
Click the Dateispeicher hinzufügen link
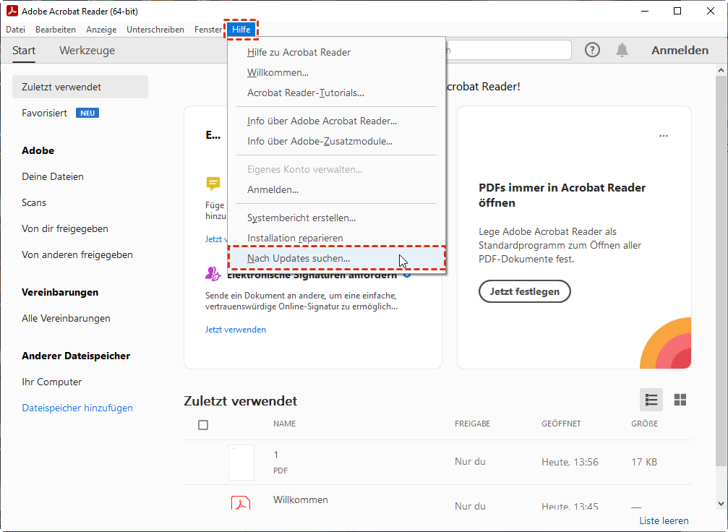[77, 408]
